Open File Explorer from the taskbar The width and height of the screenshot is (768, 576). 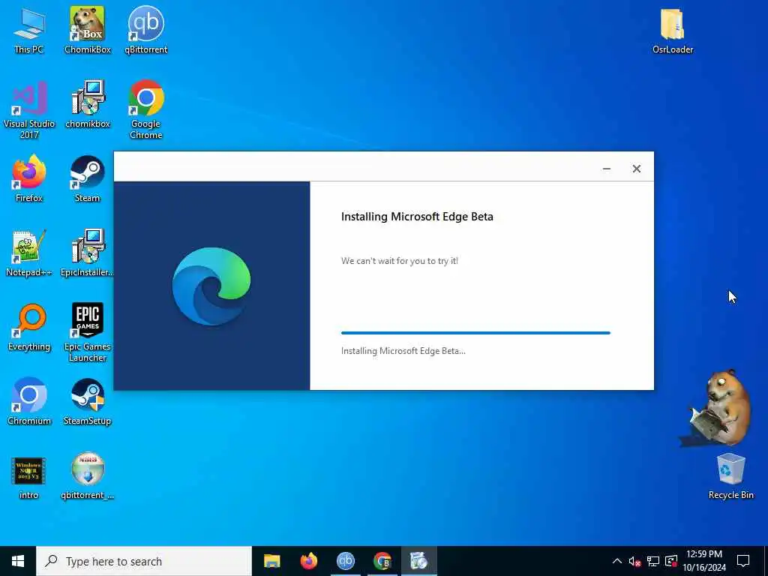(x=271, y=561)
